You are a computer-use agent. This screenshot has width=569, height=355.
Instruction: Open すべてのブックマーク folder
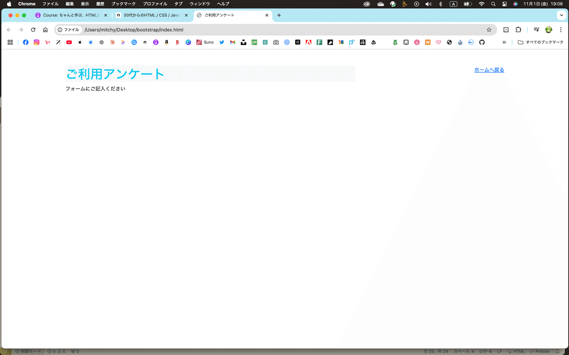point(541,42)
